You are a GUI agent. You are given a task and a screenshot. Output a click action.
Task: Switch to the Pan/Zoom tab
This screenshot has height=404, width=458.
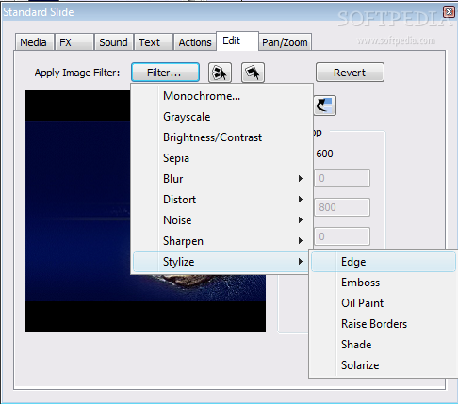pyautogui.click(x=285, y=42)
